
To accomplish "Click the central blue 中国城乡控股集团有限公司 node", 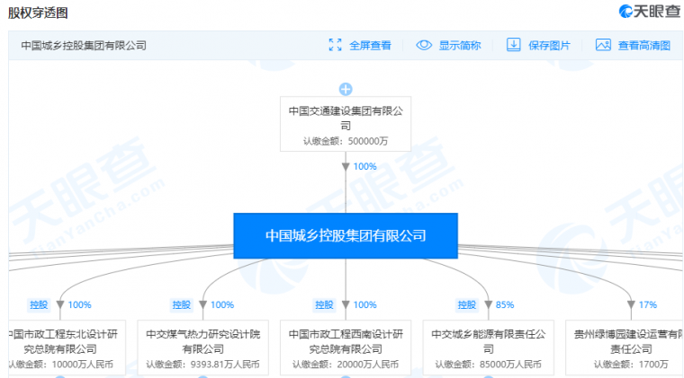I will 346,235.
